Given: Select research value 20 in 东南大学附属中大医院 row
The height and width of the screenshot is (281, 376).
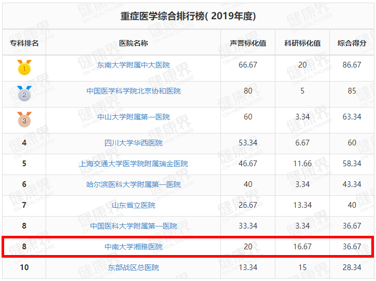Looking at the screenshot, I should pyautogui.click(x=302, y=65).
